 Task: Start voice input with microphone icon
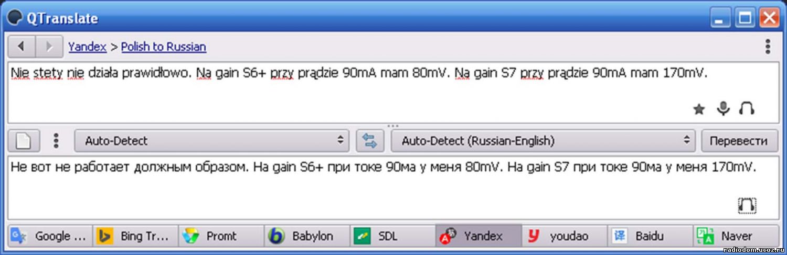click(723, 108)
